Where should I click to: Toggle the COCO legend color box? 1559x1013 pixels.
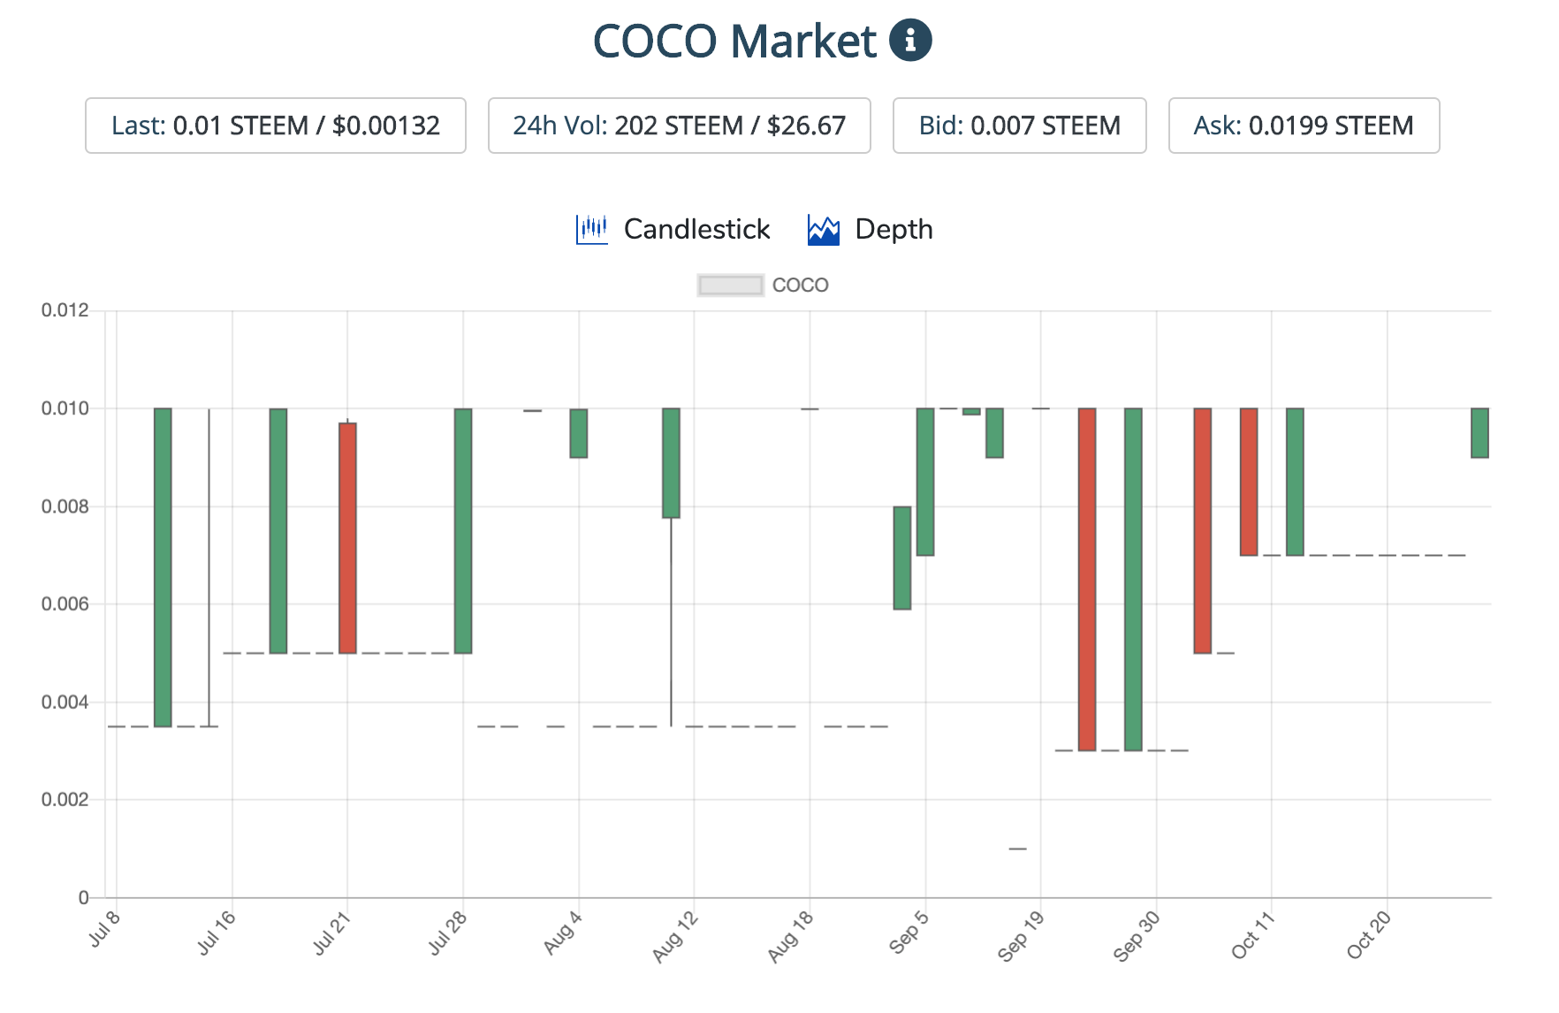pyautogui.click(x=730, y=286)
